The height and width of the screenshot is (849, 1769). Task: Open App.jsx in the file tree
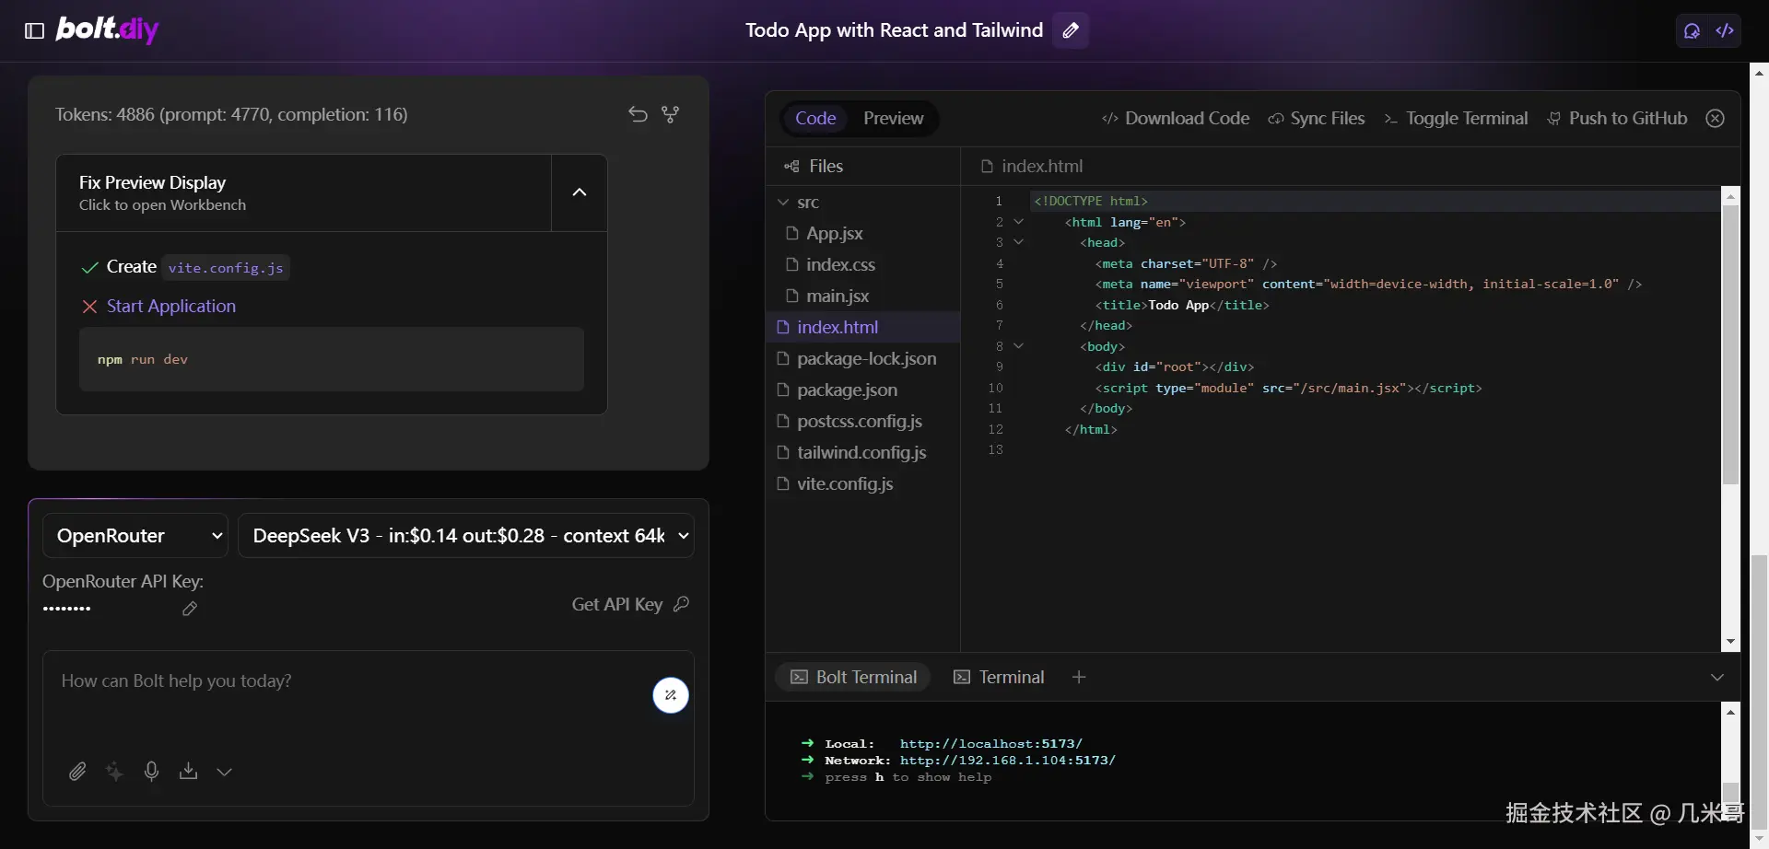click(863, 234)
